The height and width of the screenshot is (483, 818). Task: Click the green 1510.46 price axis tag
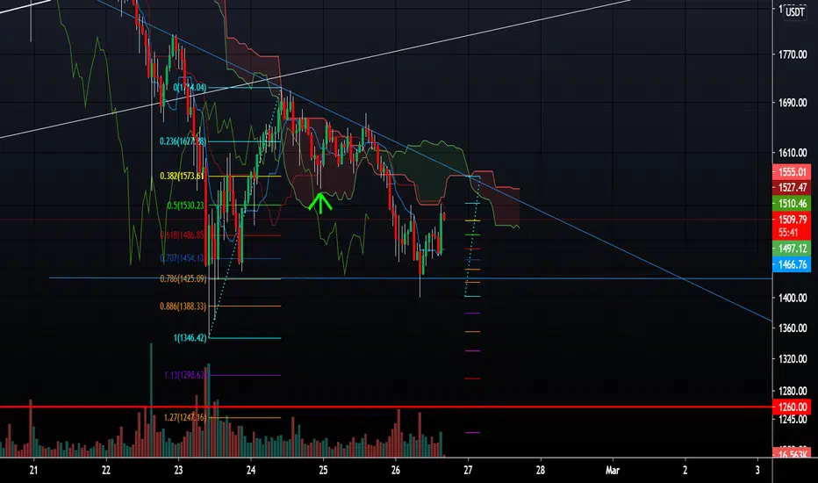[x=792, y=204]
